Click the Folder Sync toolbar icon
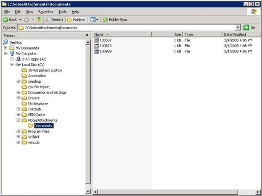 (x=105, y=20)
